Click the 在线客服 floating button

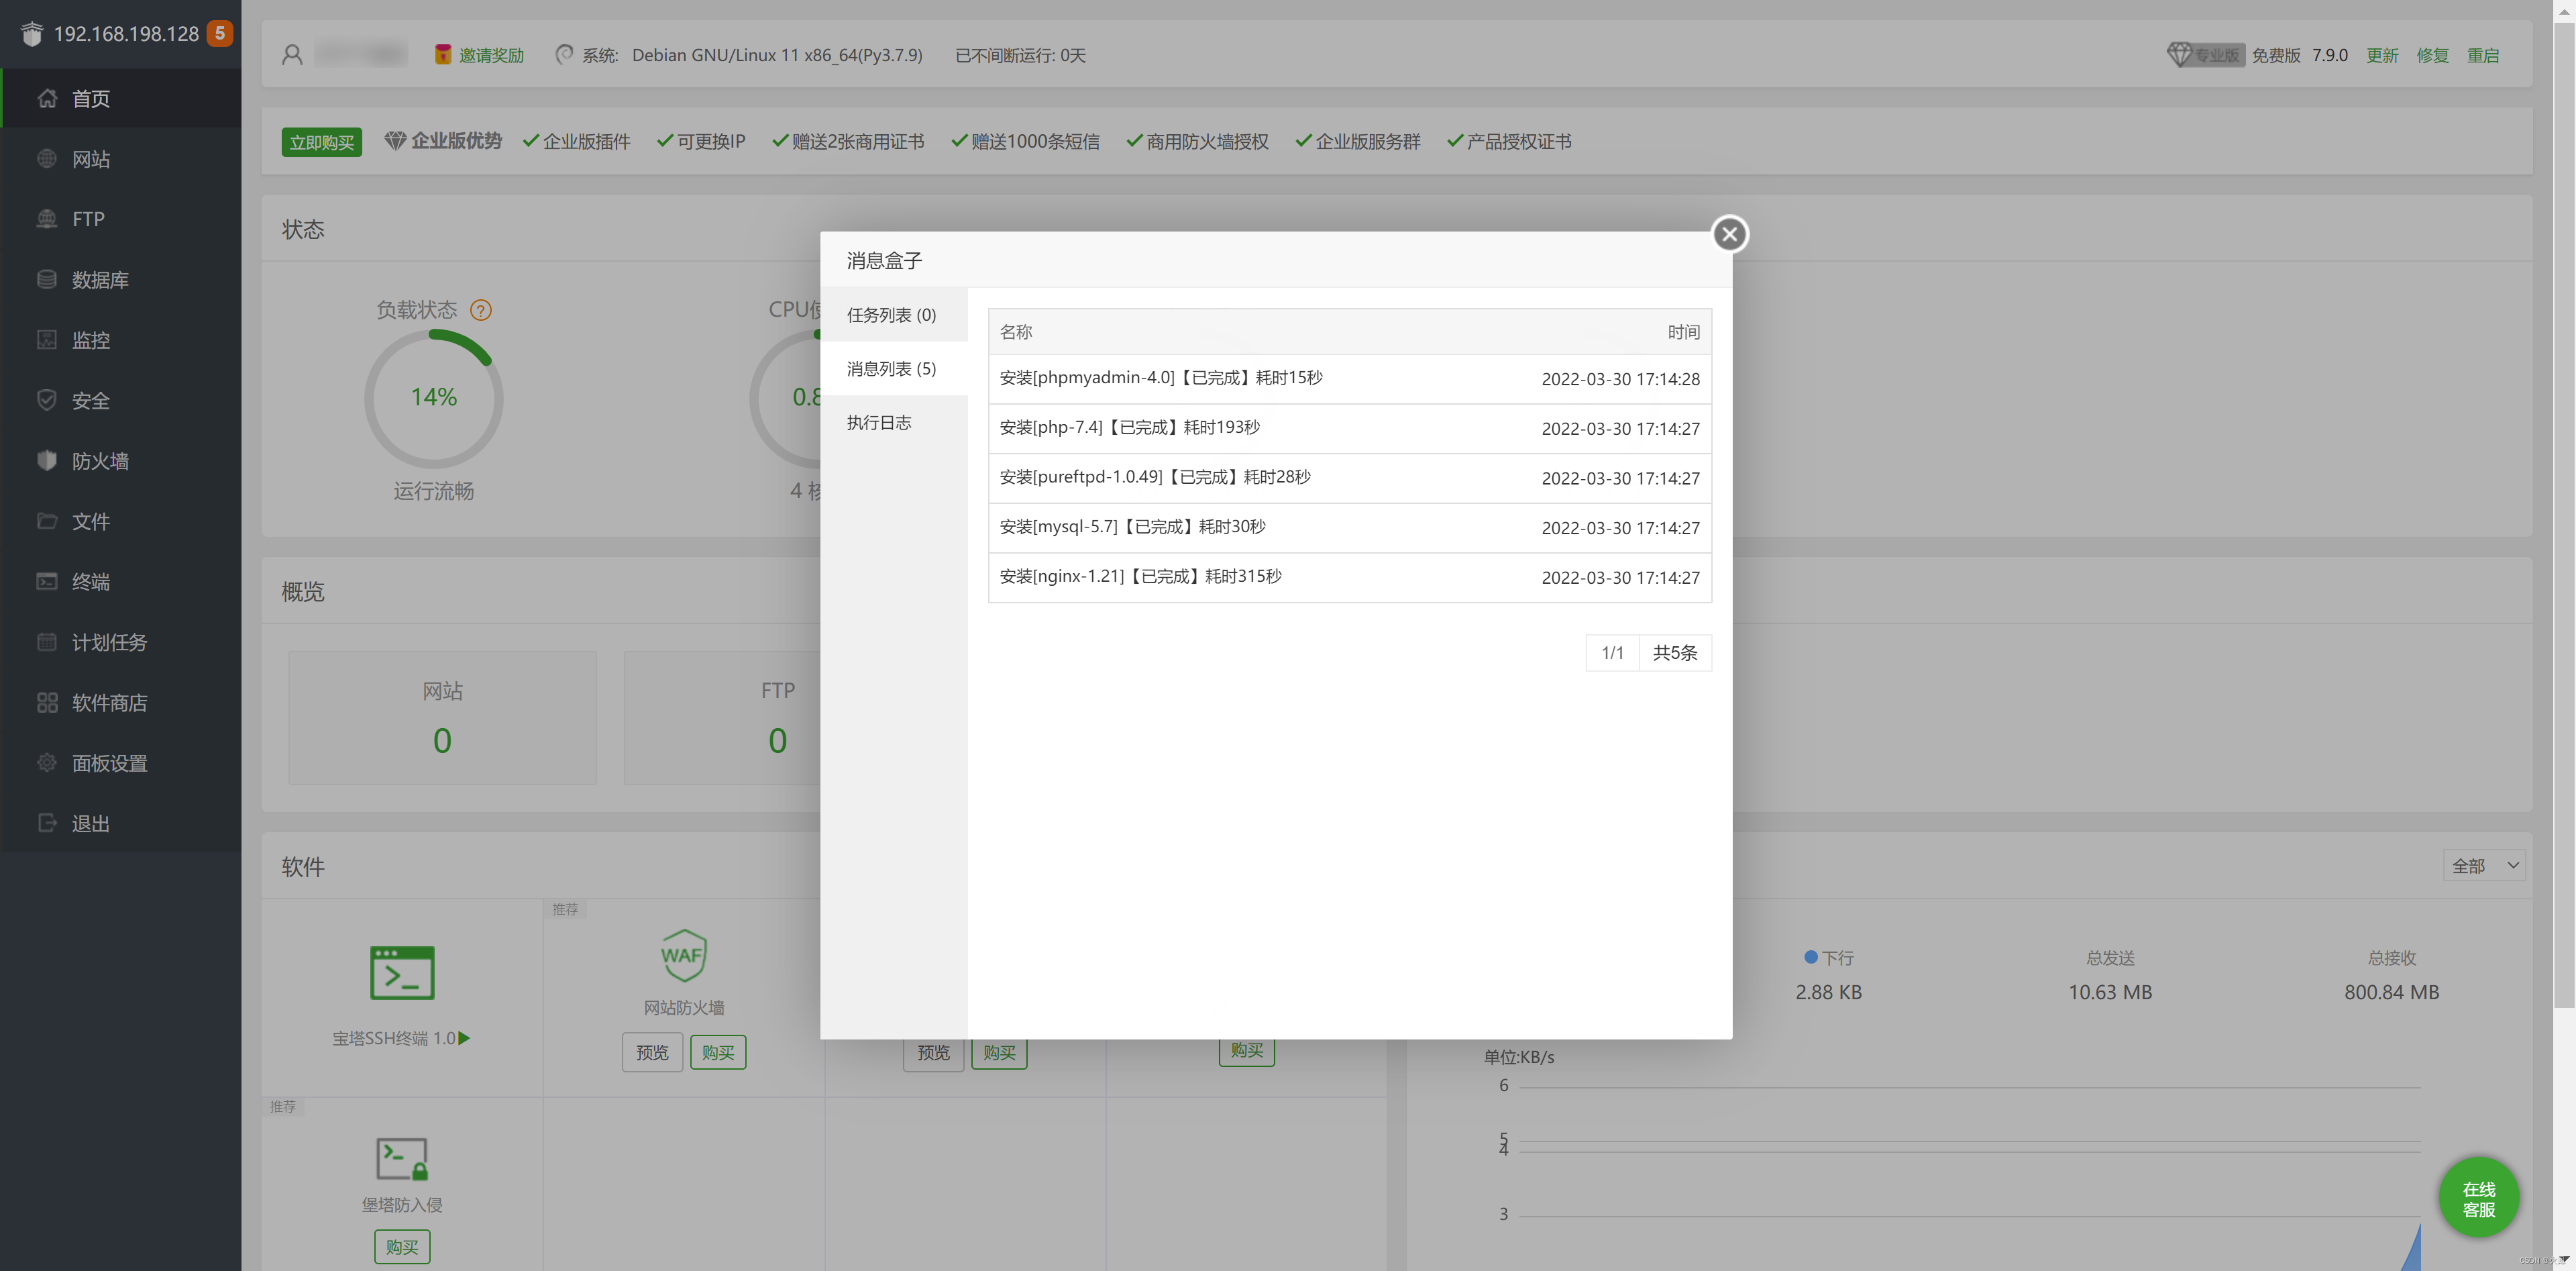point(2478,1198)
